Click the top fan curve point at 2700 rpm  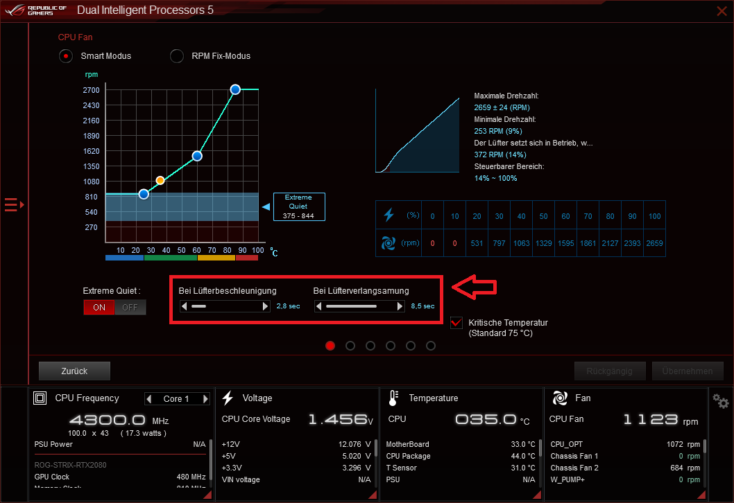235,89
